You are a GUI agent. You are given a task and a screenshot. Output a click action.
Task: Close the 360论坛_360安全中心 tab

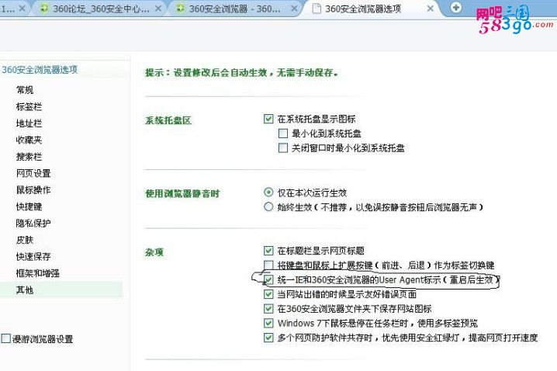[x=159, y=9]
